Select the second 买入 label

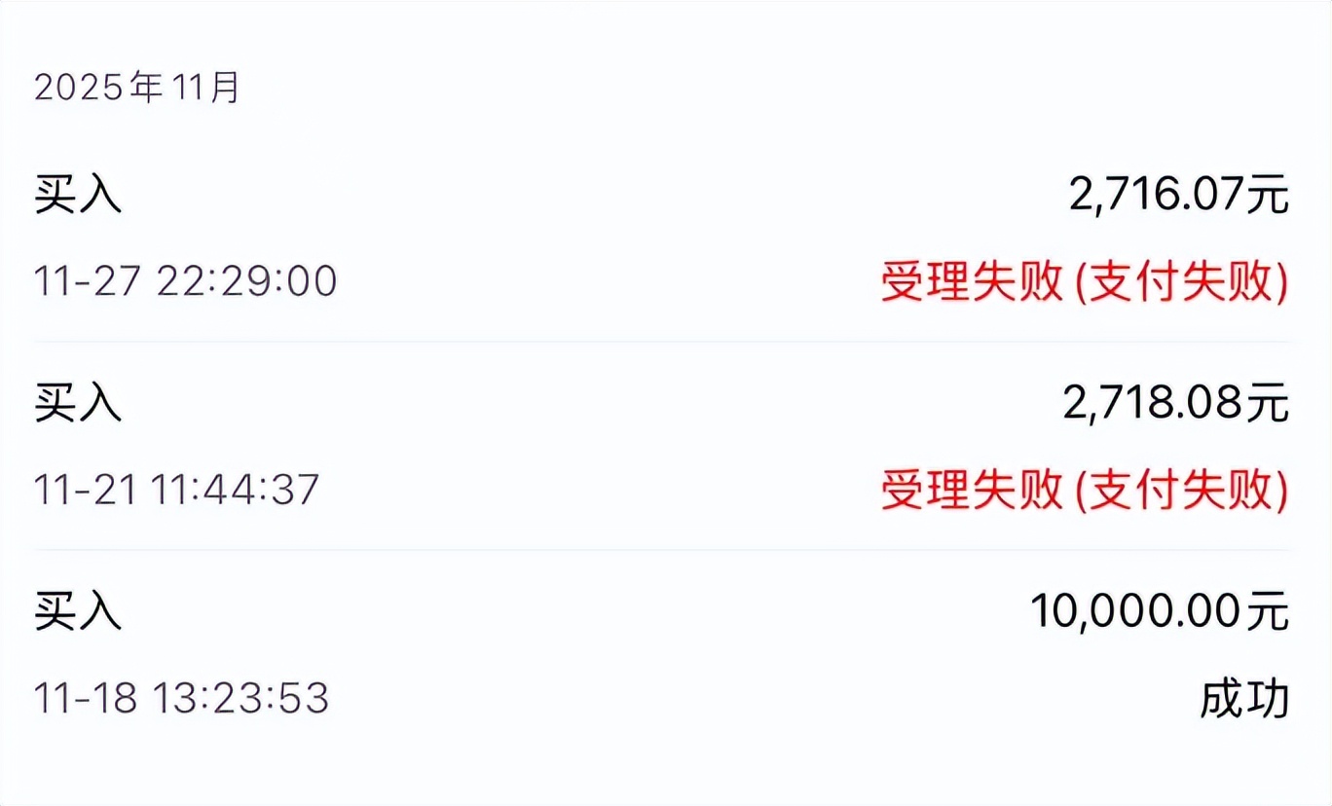pyautogui.click(x=78, y=404)
